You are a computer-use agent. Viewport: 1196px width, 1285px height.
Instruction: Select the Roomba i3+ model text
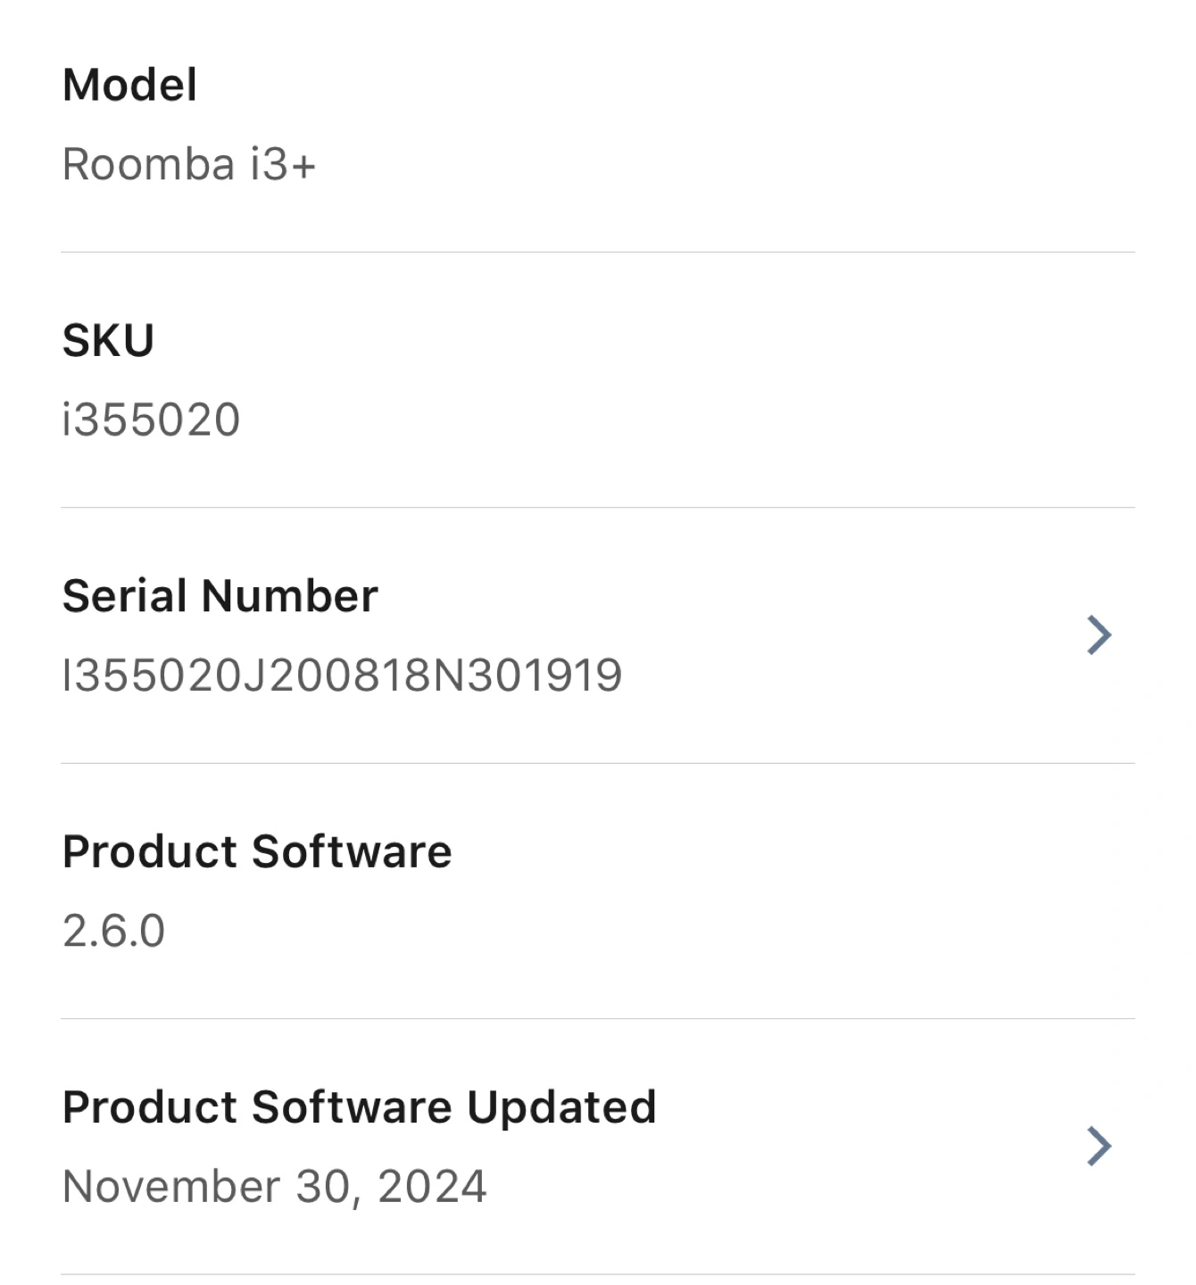[189, 164]
